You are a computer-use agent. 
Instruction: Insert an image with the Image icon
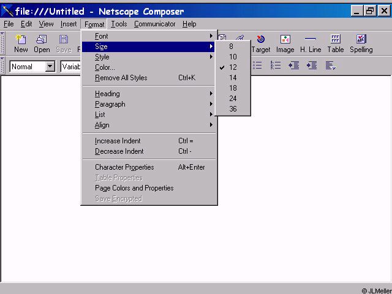coord(285,43)
